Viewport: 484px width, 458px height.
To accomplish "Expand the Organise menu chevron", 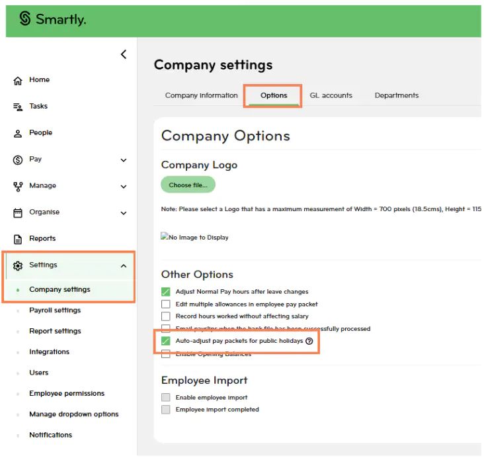I will coord(124,213).
